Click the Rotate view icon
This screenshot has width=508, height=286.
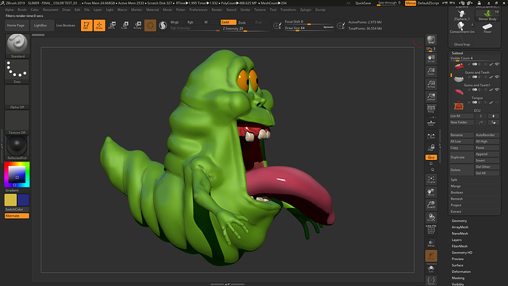(x=431, y=217)
